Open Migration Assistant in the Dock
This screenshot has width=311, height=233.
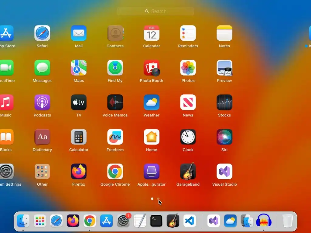tap(247, 221)
